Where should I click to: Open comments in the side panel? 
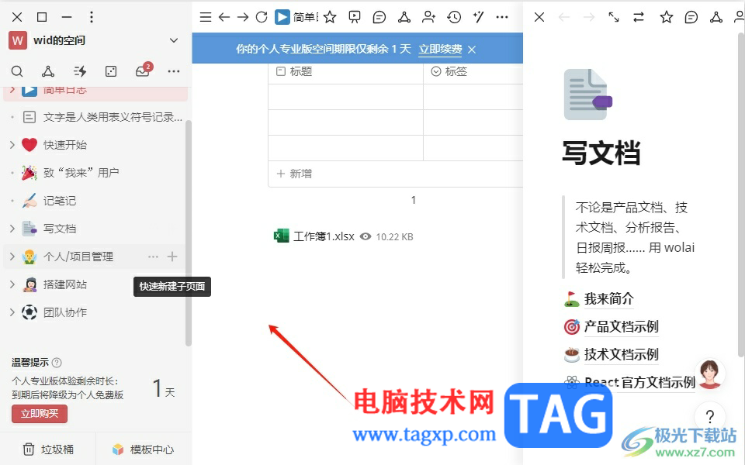[x=691, y=18]
